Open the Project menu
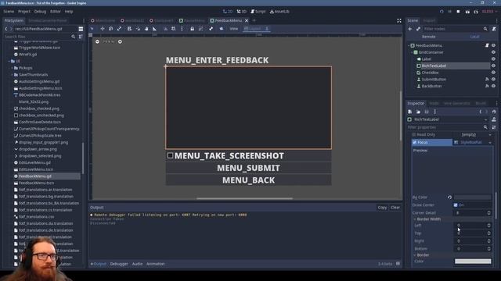 point(24,12)
